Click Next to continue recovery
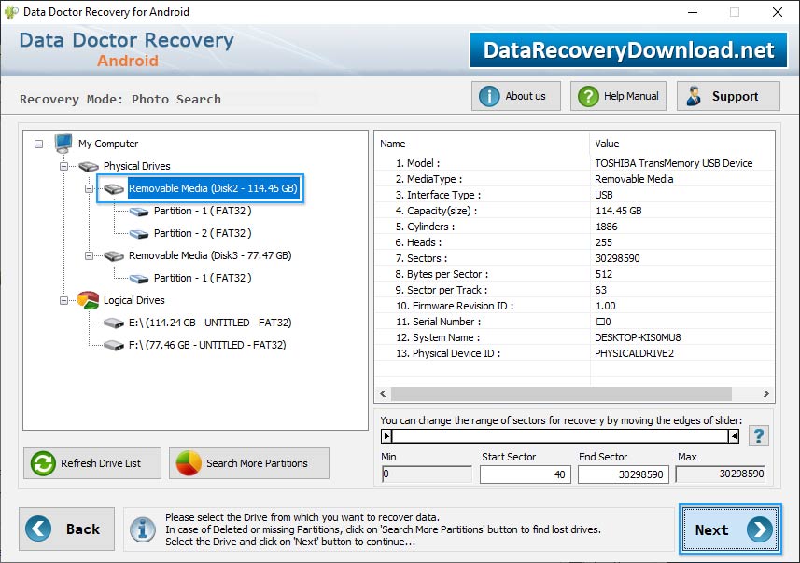800x563 pixels. (730, 529)
